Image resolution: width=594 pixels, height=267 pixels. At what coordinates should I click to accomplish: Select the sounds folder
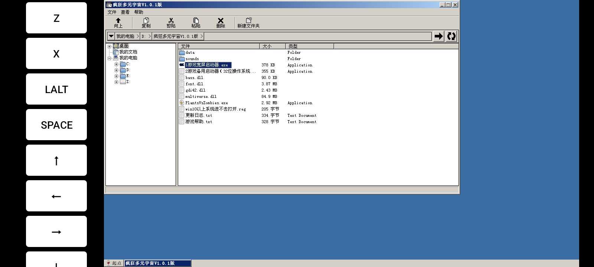coord(192,59)
